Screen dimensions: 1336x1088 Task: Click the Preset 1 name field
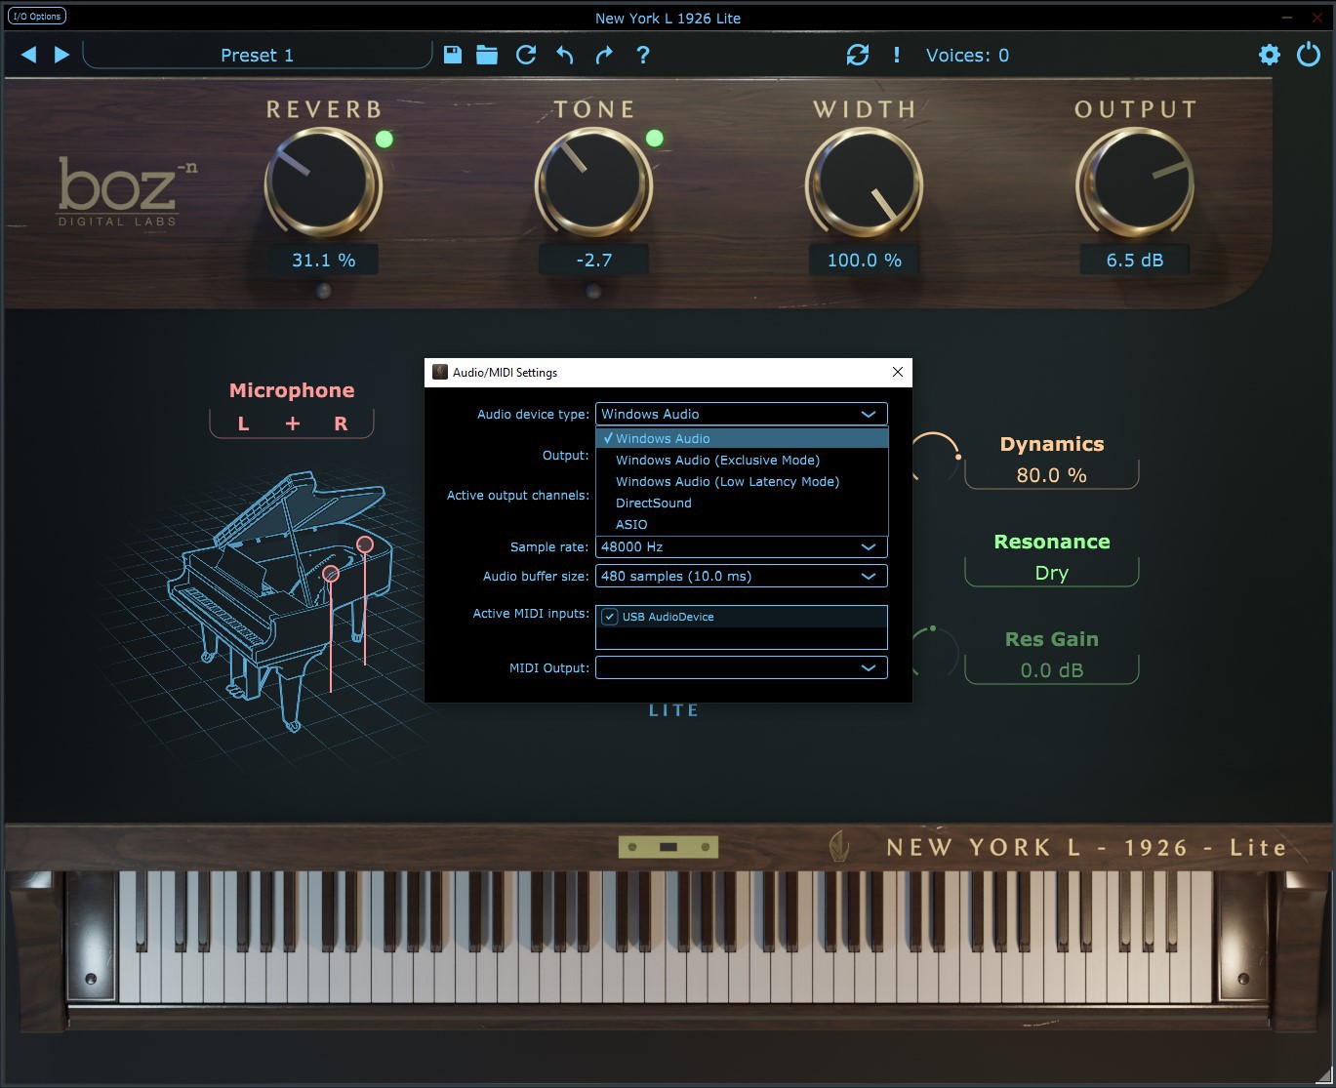258,55
